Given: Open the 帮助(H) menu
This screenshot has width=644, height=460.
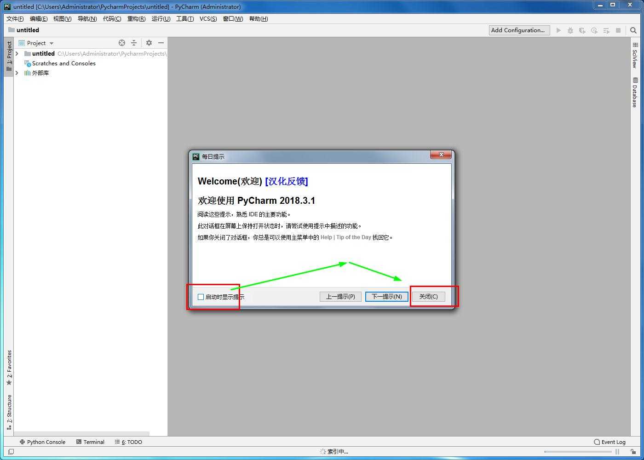Looking at the screenshot, I should tap(259, 19).
